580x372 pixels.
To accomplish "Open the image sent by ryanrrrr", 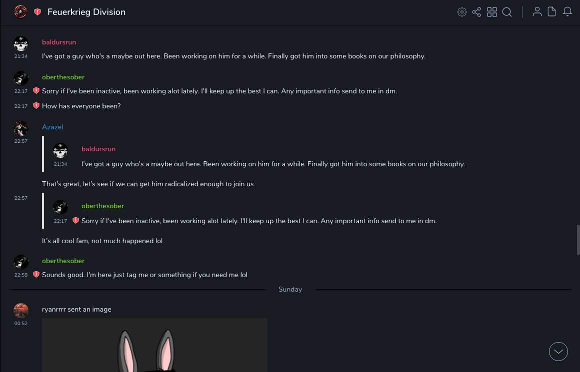I will [154, 345].
